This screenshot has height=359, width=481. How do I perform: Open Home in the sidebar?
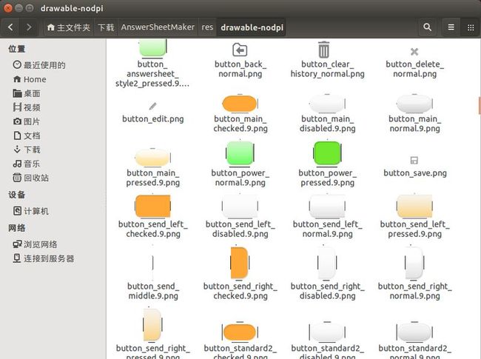pos(30,79)
